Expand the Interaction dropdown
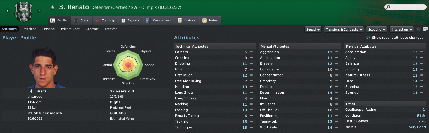Screen dimensions: 429x133 [x=401, y=29]
